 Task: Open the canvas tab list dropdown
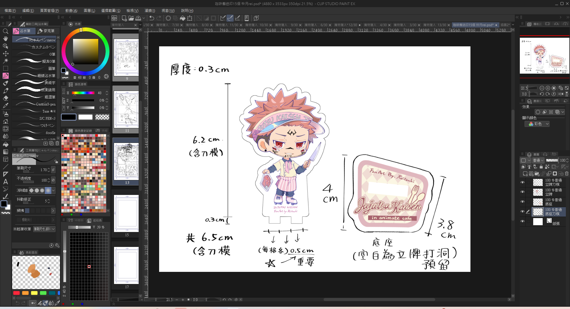click(513, 25)
